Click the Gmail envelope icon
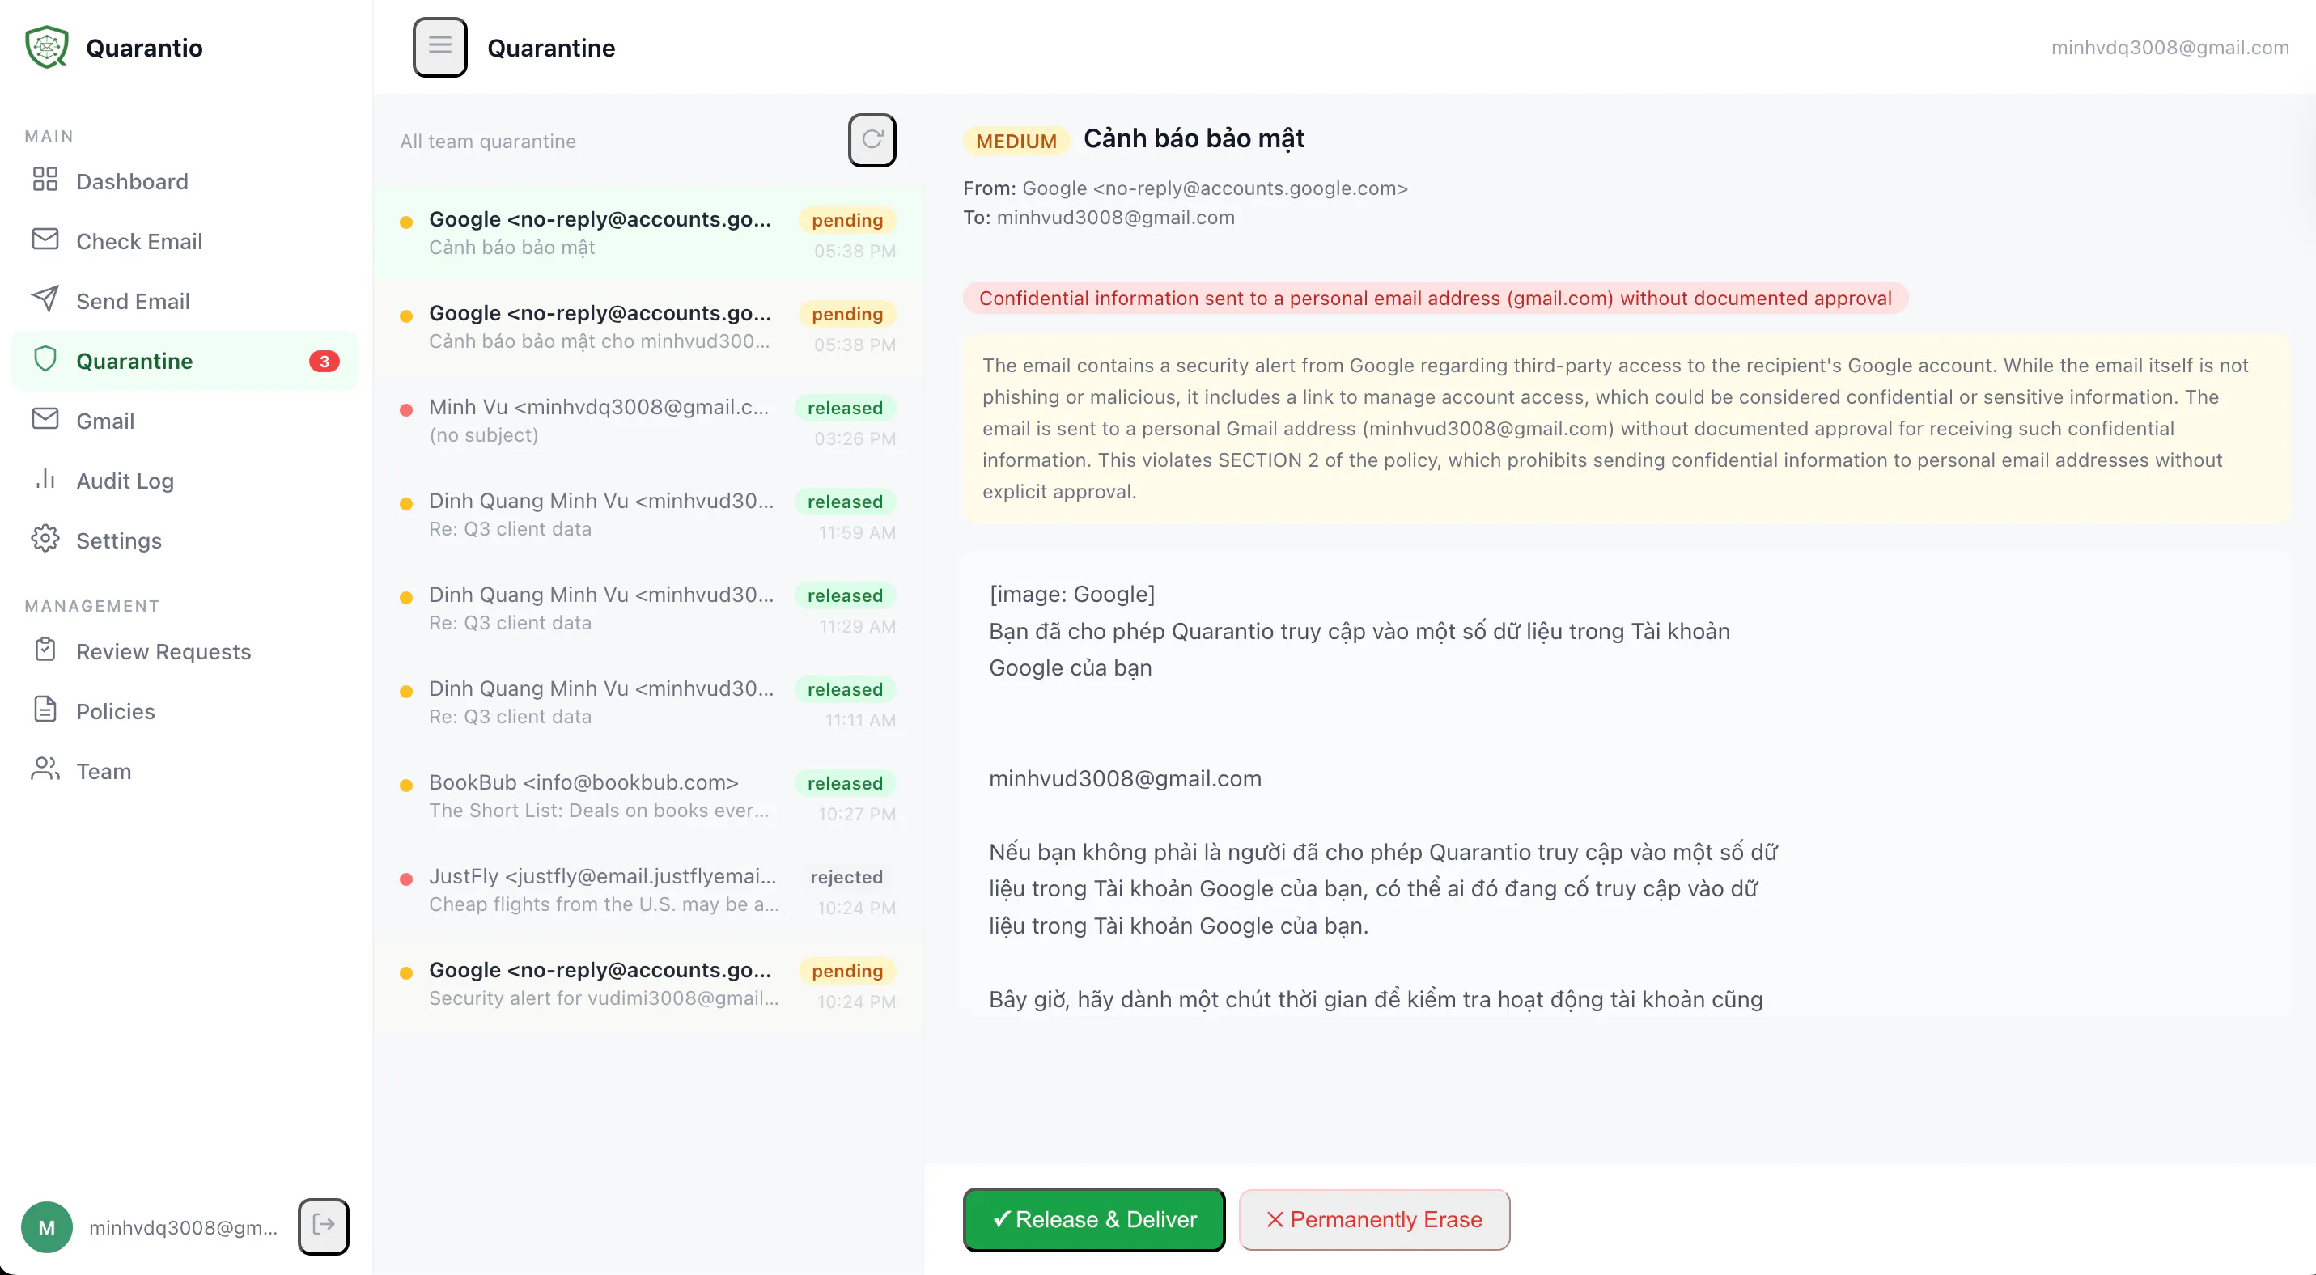Viewport: 2316px width, 1275px height. (x=45, y=419)
